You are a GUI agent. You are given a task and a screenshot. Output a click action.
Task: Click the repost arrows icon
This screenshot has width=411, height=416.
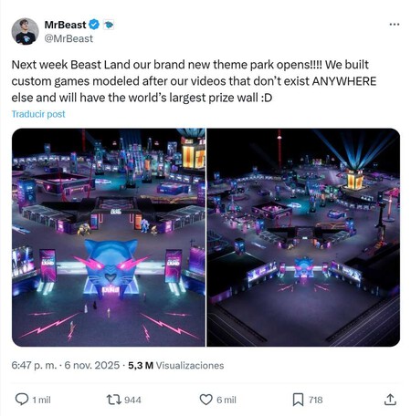(114, 400)
